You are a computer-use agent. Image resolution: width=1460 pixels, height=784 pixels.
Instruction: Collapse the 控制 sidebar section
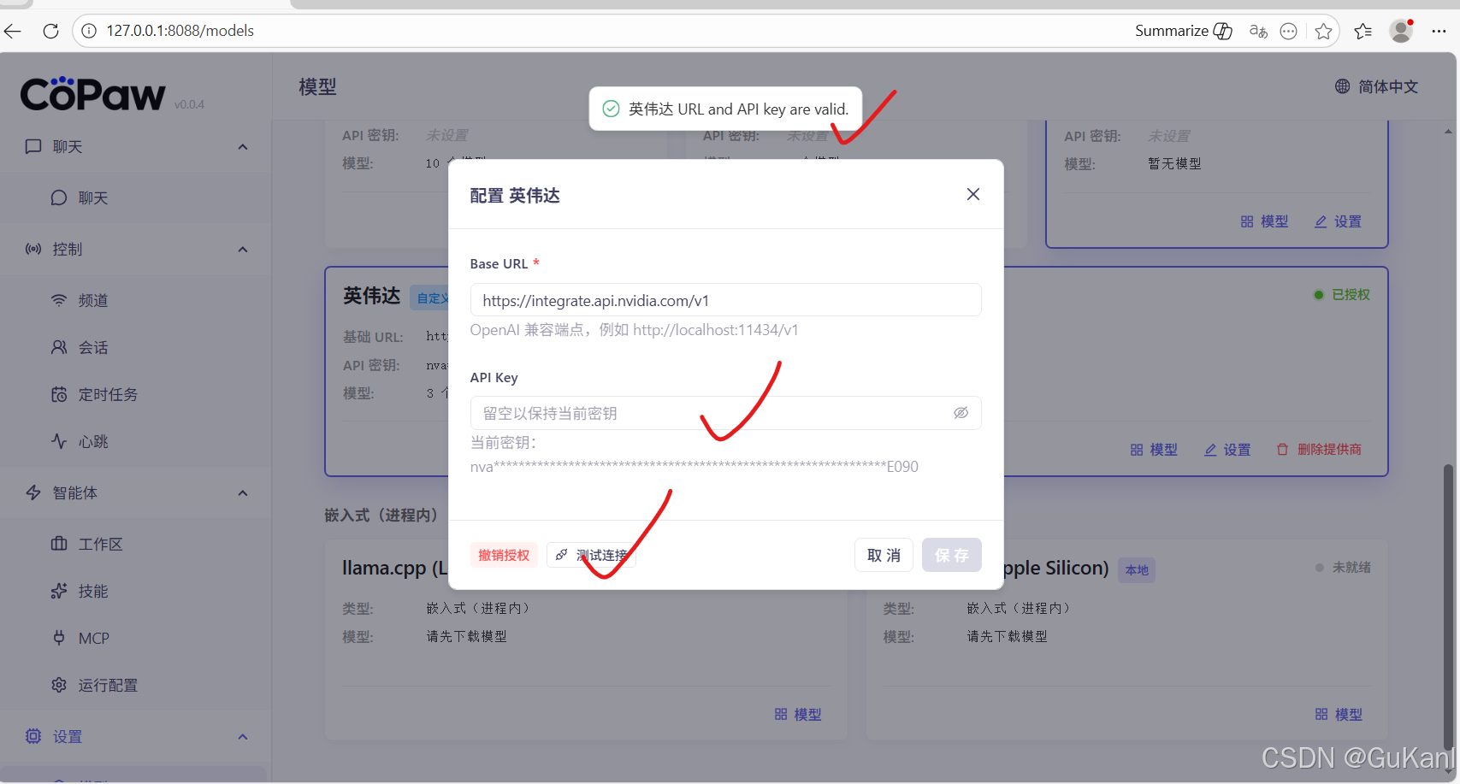point(242,249)
